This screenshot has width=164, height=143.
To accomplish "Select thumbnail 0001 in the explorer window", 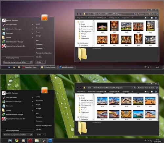I will point(102,27).
